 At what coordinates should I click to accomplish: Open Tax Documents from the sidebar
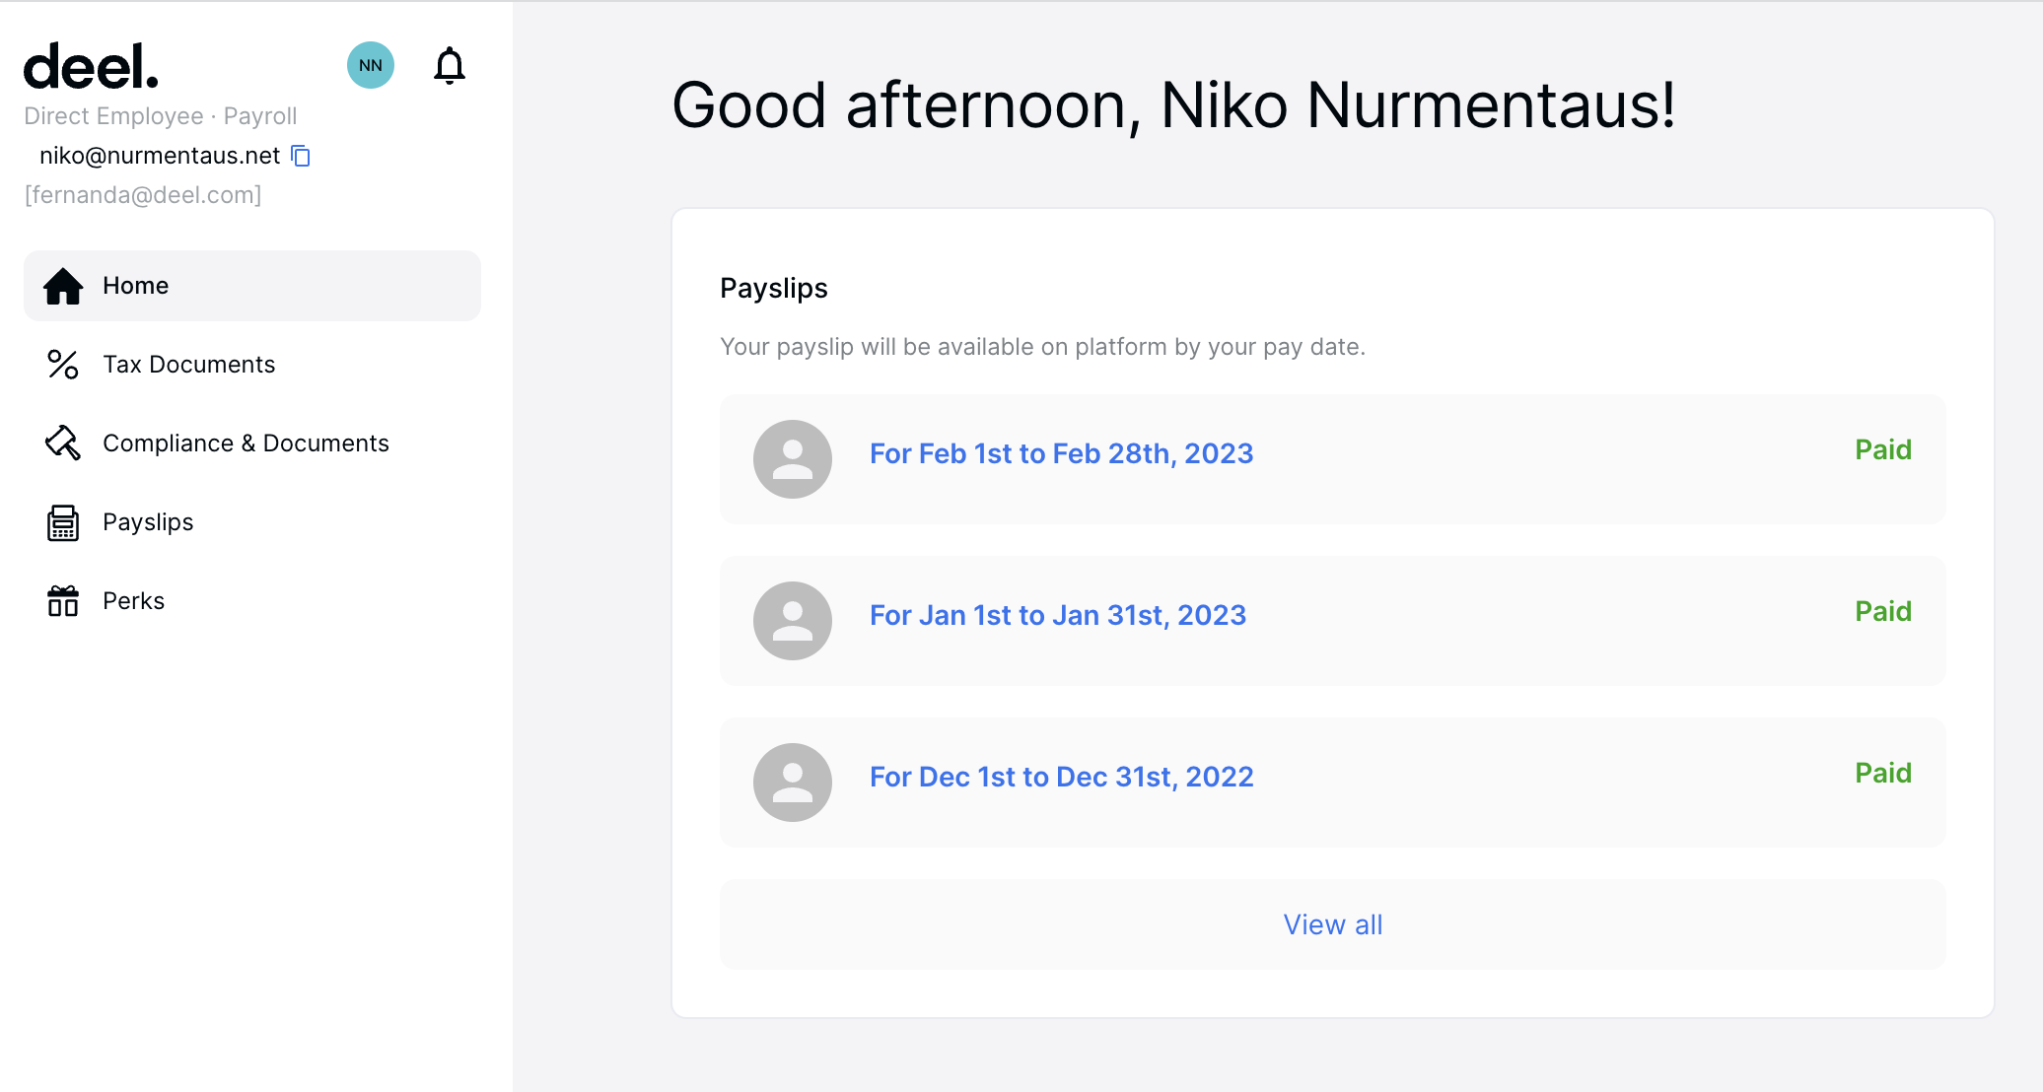coord(189,365)
